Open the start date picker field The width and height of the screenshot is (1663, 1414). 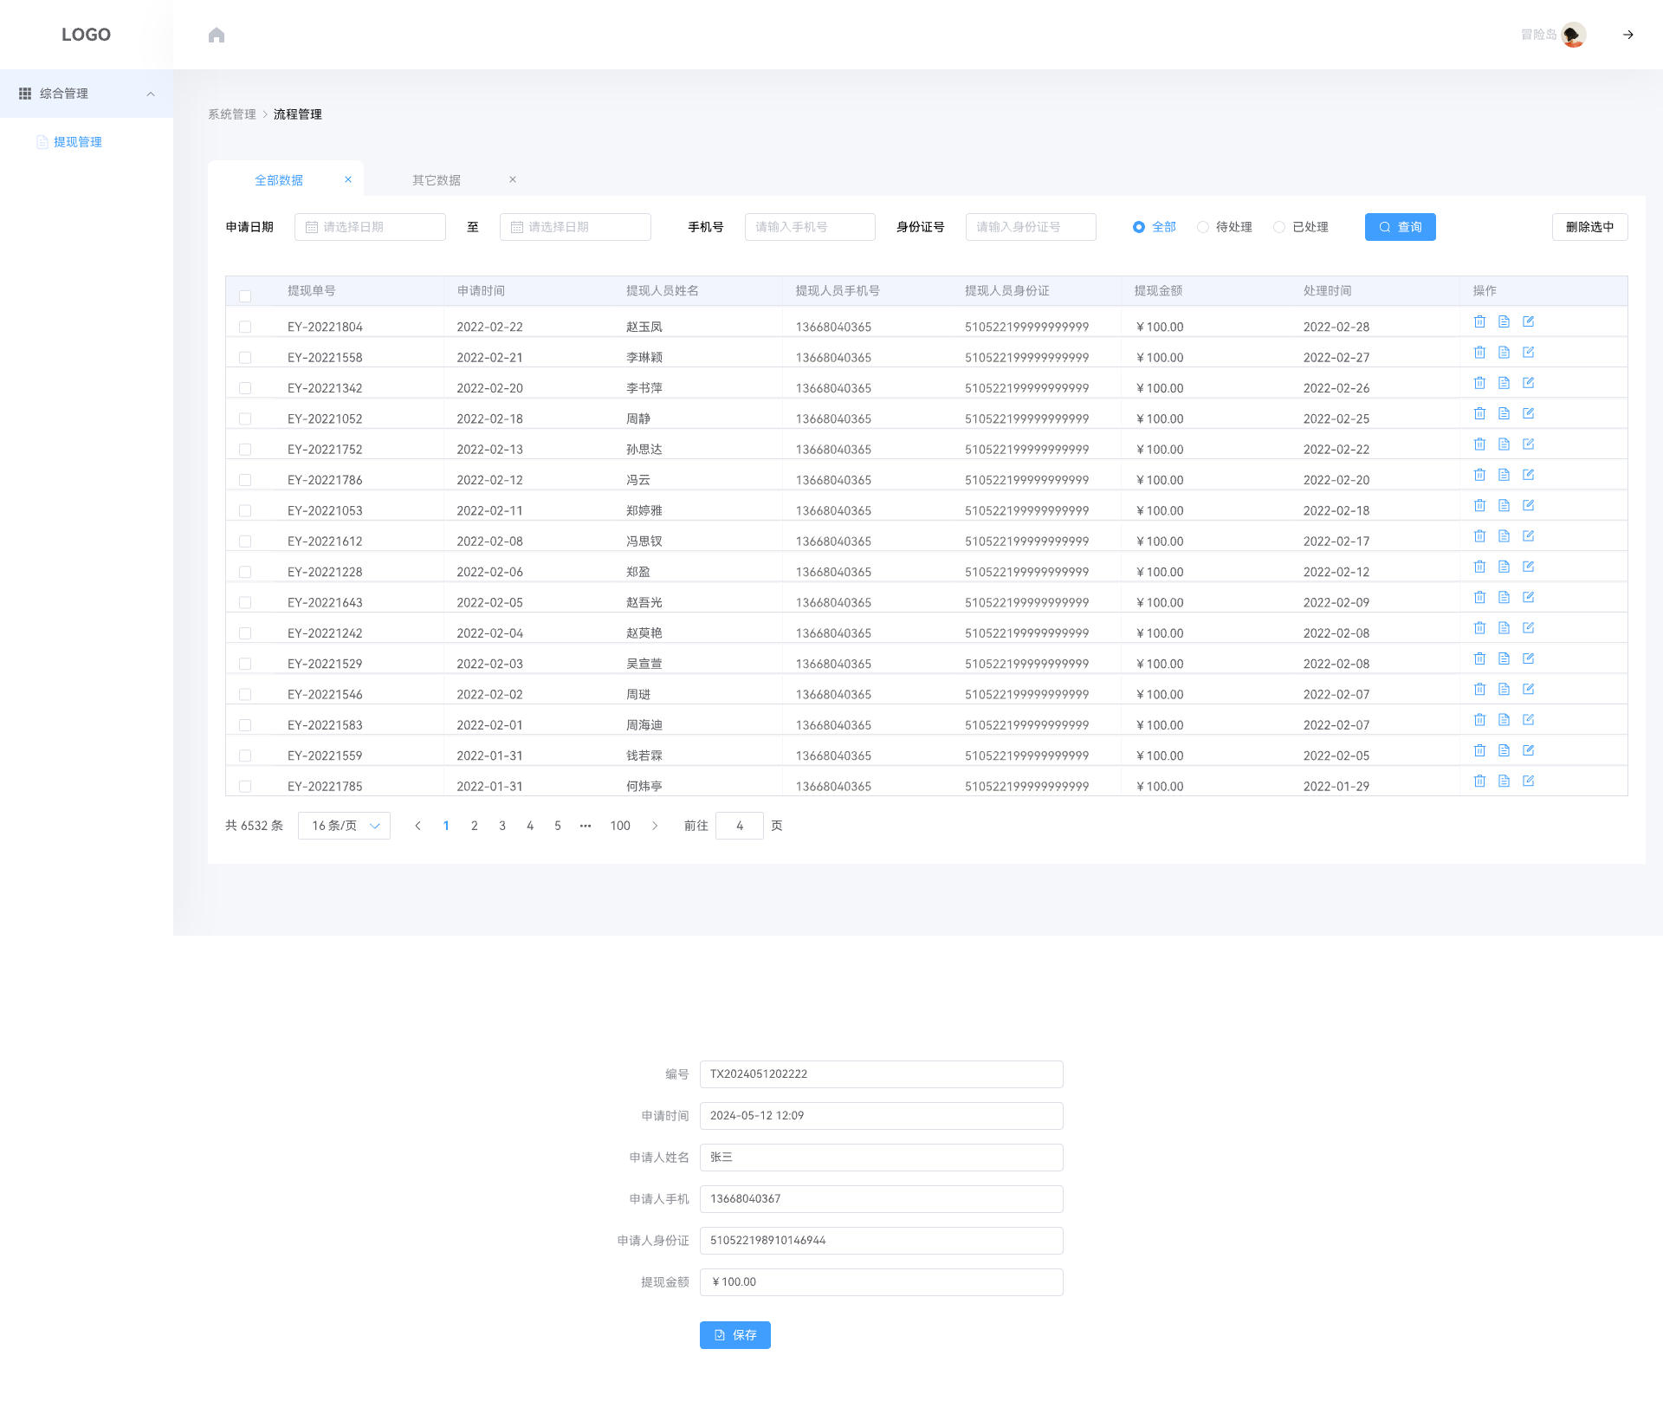(370, 227)
